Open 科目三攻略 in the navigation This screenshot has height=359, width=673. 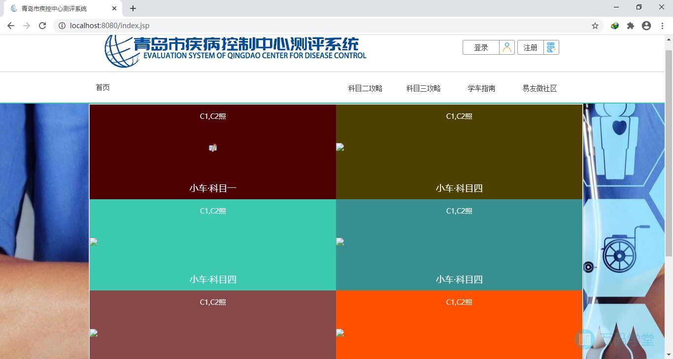pos(423,88)
